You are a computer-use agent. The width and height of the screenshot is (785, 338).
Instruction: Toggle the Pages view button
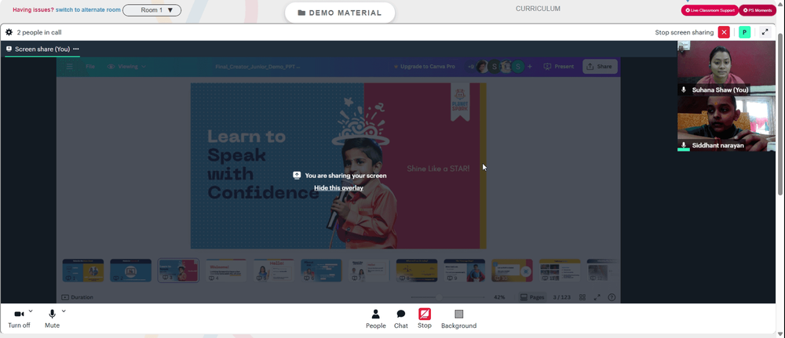(x=532, y=297)
